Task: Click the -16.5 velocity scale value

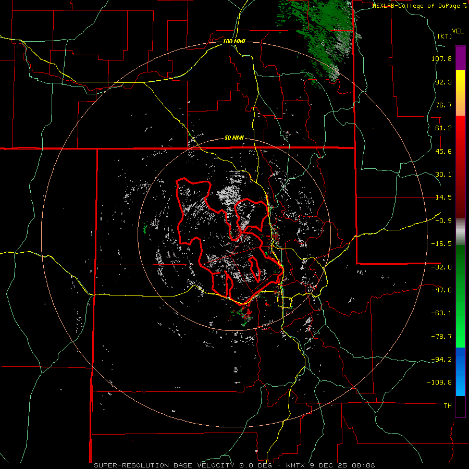Action: tap(441, 244)
